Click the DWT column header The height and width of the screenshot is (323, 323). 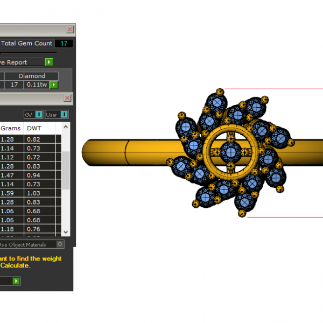pos(34,129)
